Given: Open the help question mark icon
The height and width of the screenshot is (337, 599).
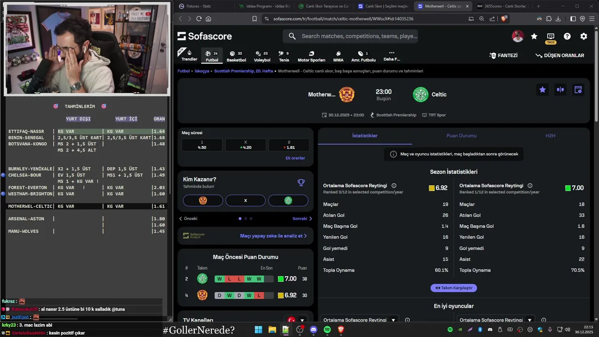Looking at the screenshot, I should point(567,36).
